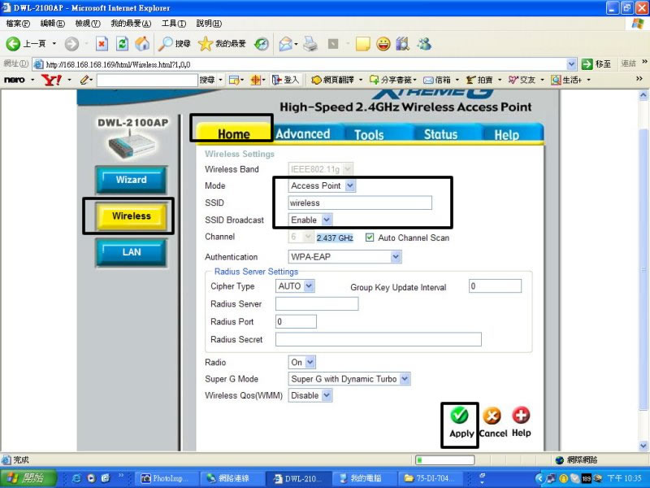Screen dimensions: 650x488
Task: Open the Mail envelope toolbar icon
Action: [x=286, y=44]
